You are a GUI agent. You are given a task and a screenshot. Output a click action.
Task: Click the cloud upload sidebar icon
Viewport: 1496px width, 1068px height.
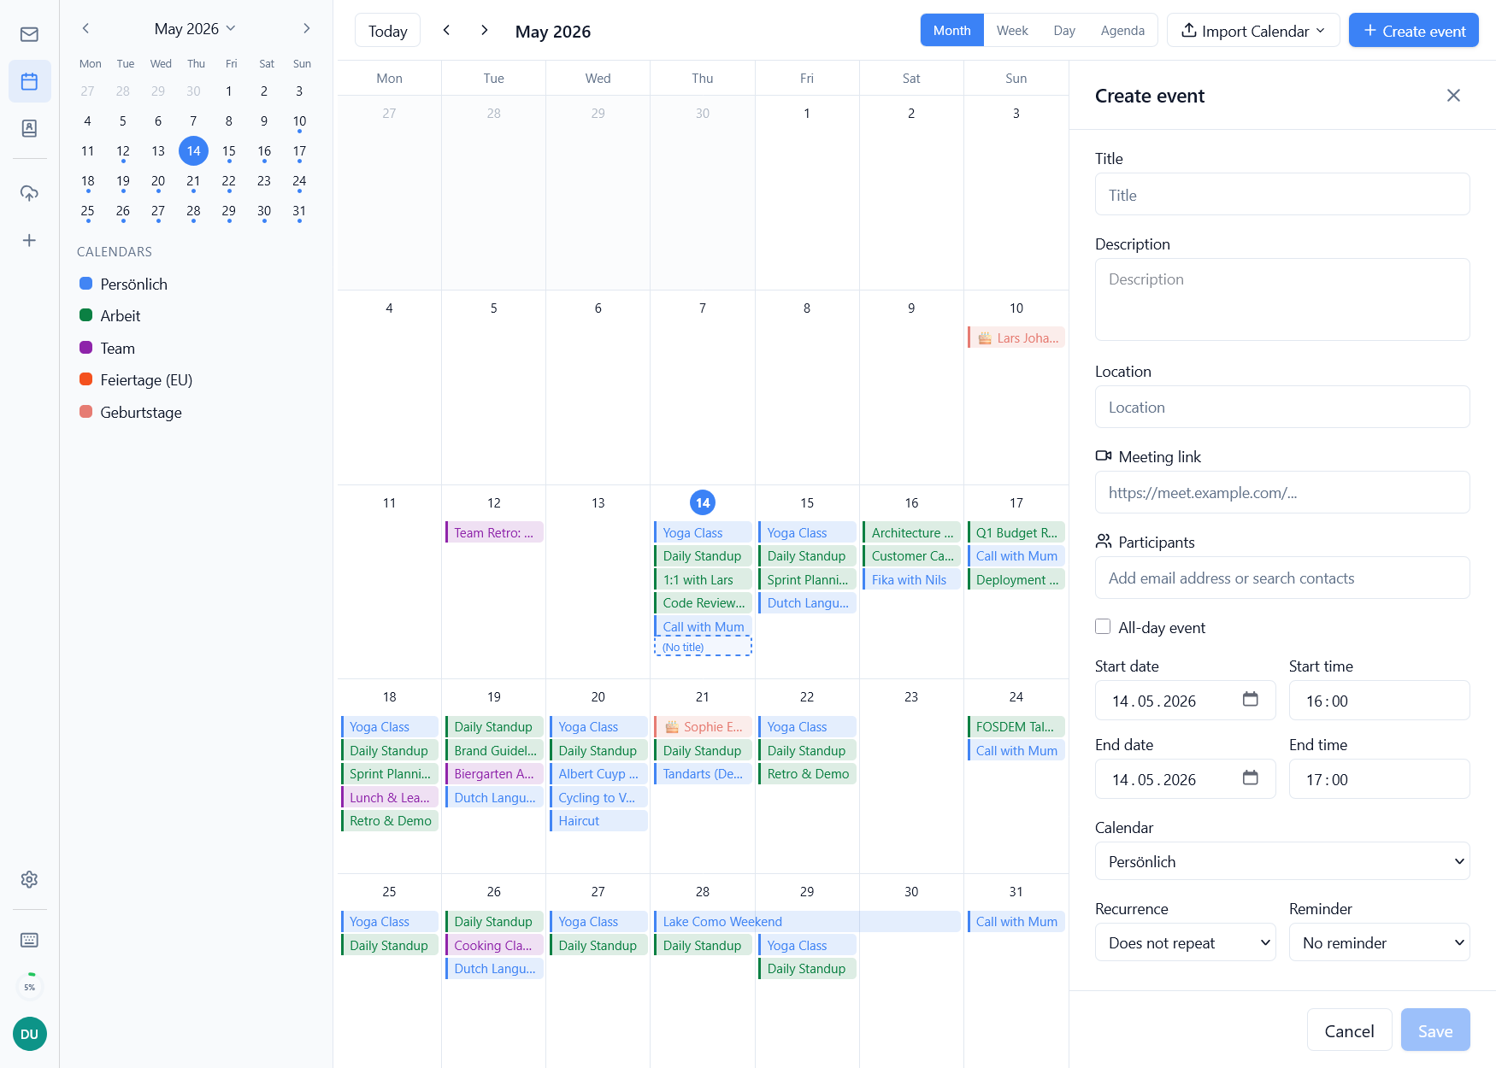(x=29, y=193)
